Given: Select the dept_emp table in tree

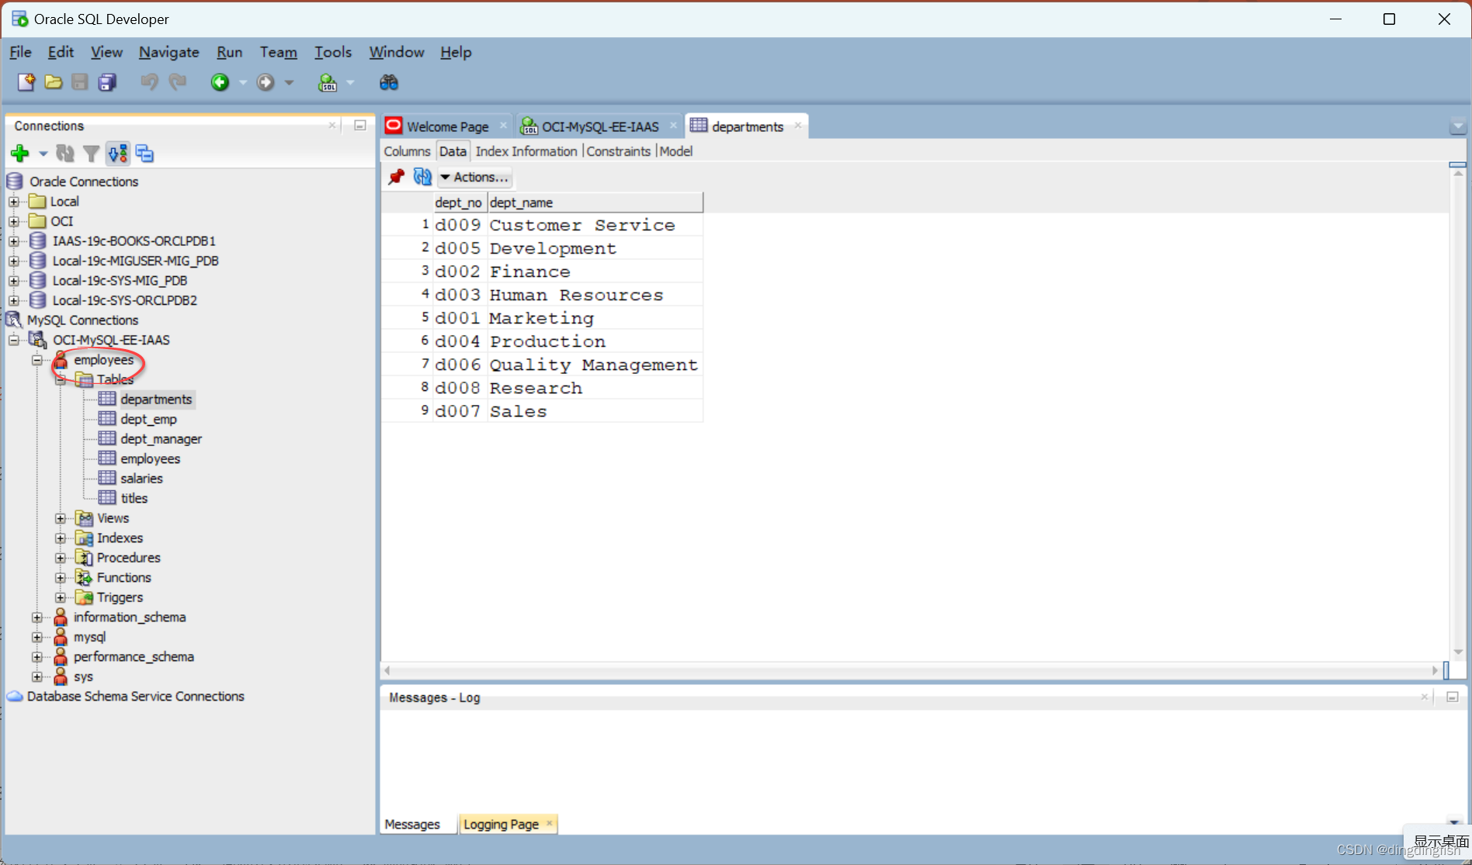Looking at the screenshot, I should (148, 419).
